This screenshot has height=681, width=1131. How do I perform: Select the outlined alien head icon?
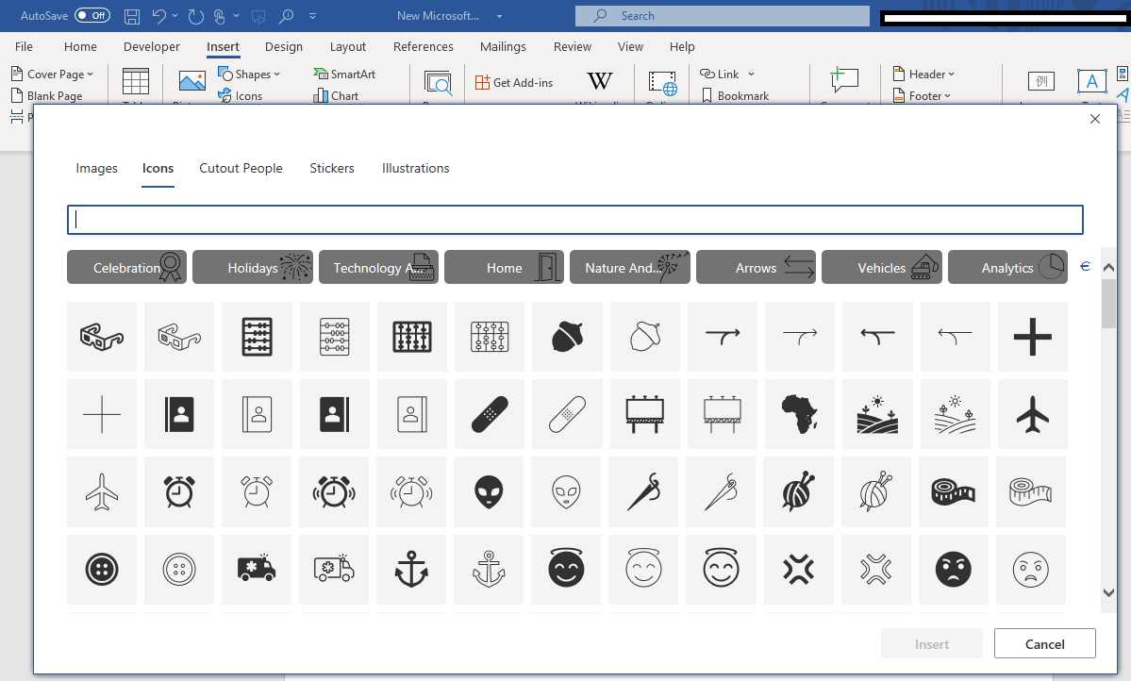[x=566, y=491]
